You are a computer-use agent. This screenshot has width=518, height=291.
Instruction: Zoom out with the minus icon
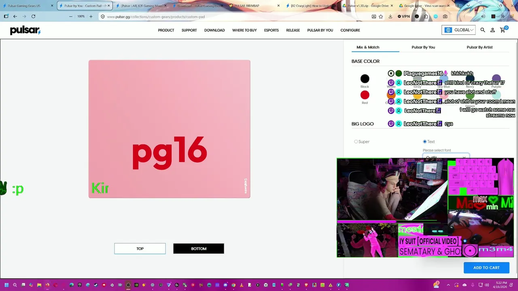click(x=70, y=17)
